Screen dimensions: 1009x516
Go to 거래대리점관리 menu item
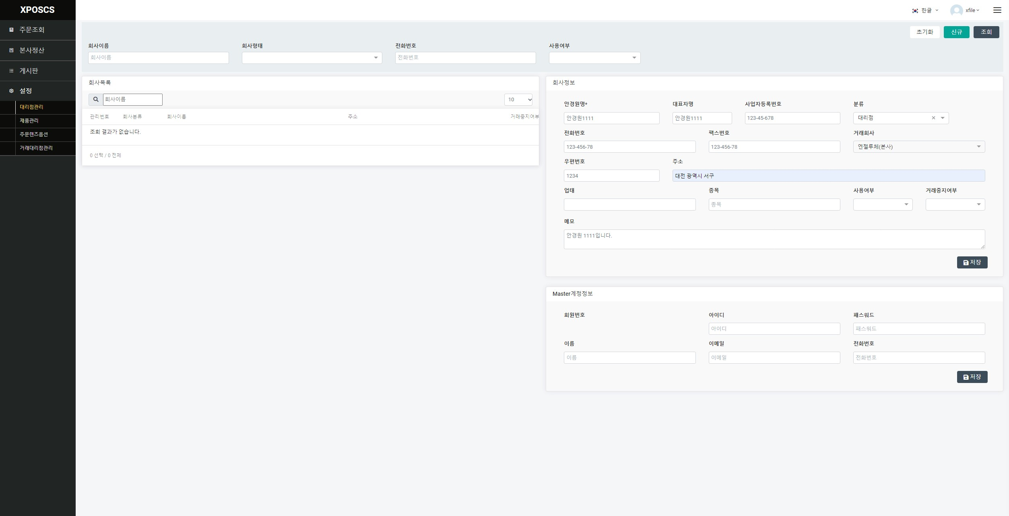36,148
